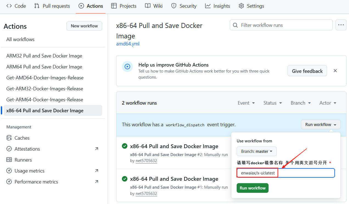Image resolution: width=349 pixels, height=204 pixels.
Task: Click the Runners server icon
Action: (x=9, y=160)
